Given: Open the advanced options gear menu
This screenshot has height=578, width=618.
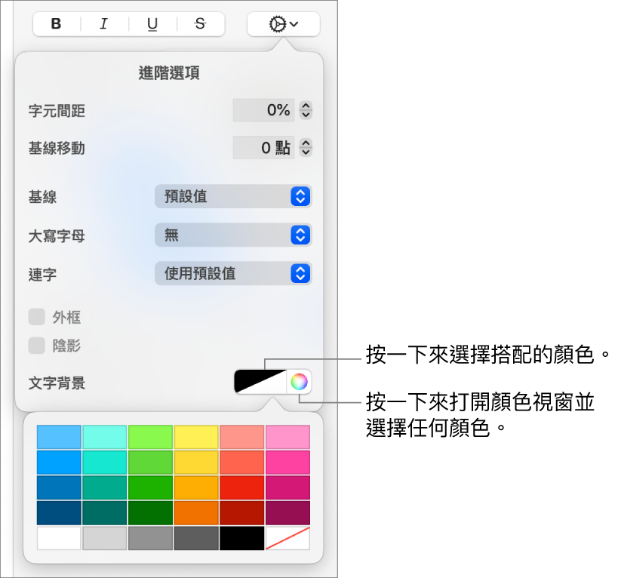Looking at the screenshot, I should point(284,24).
